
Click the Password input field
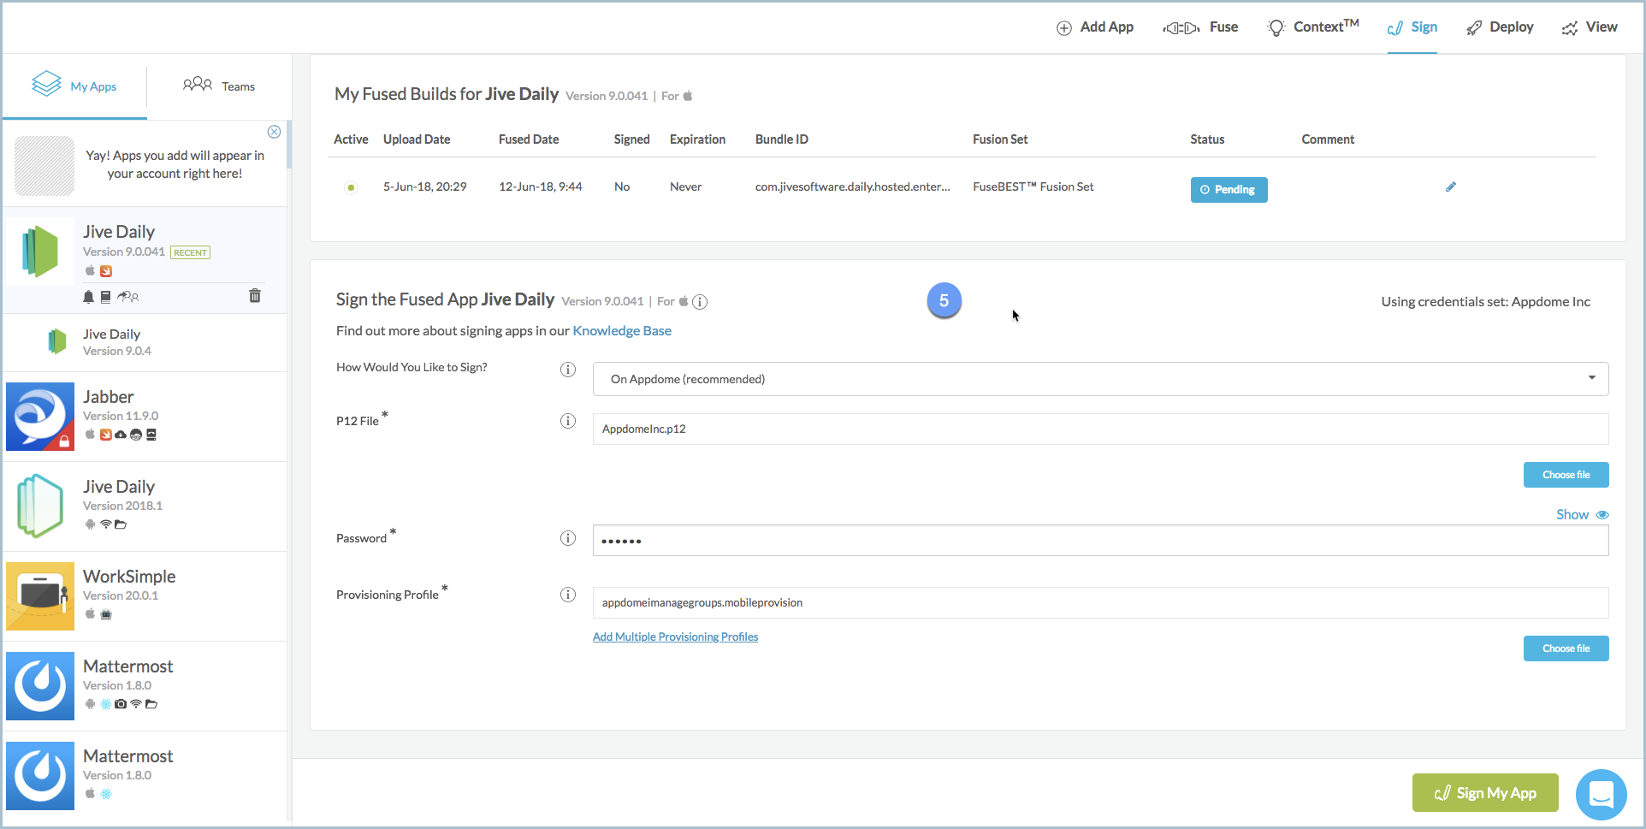tap(1100, 541)
